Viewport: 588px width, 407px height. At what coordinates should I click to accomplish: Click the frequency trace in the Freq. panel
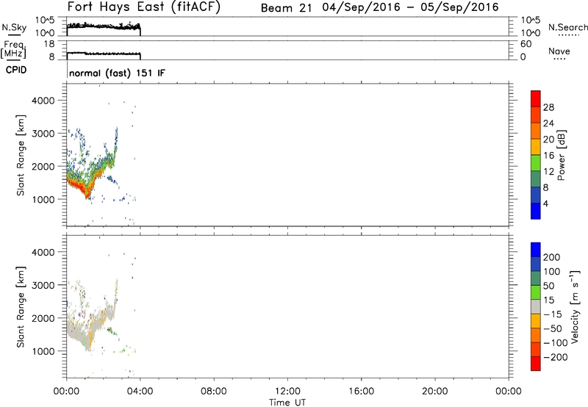tap(103, 54)
